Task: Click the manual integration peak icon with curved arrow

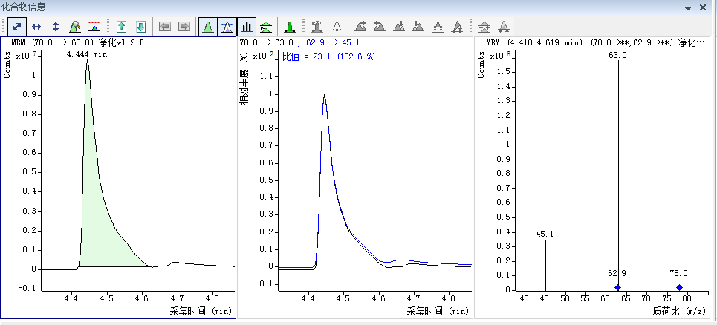Action: tap(317, 27)
